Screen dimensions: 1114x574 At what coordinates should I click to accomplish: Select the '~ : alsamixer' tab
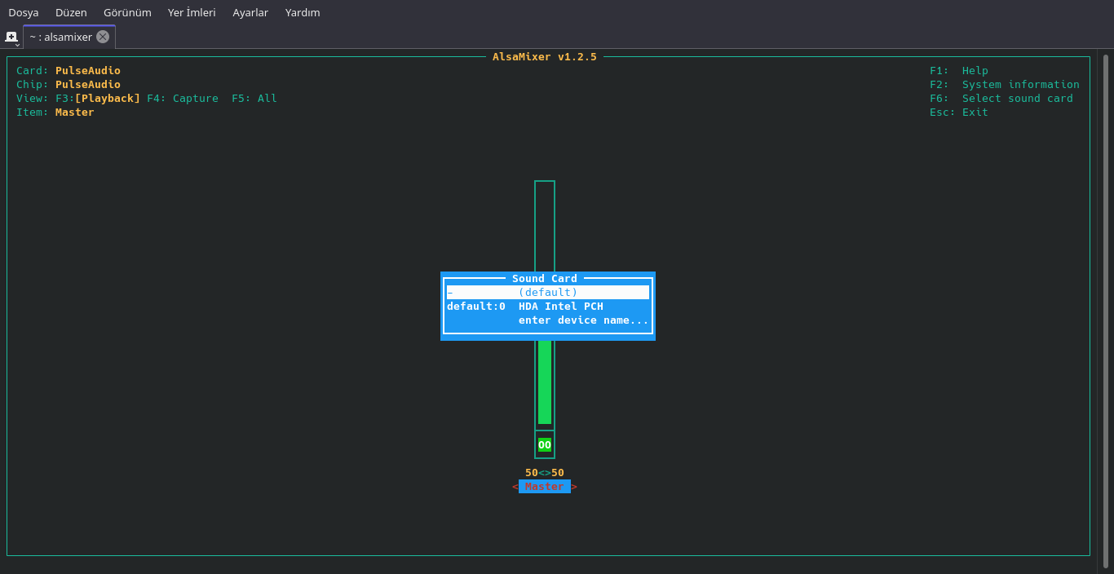(x=69, y=37)
